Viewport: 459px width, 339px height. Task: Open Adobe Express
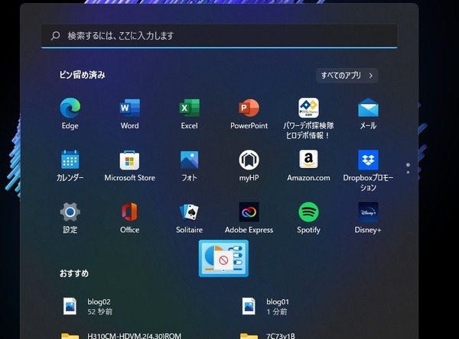(x=249, y=218)
